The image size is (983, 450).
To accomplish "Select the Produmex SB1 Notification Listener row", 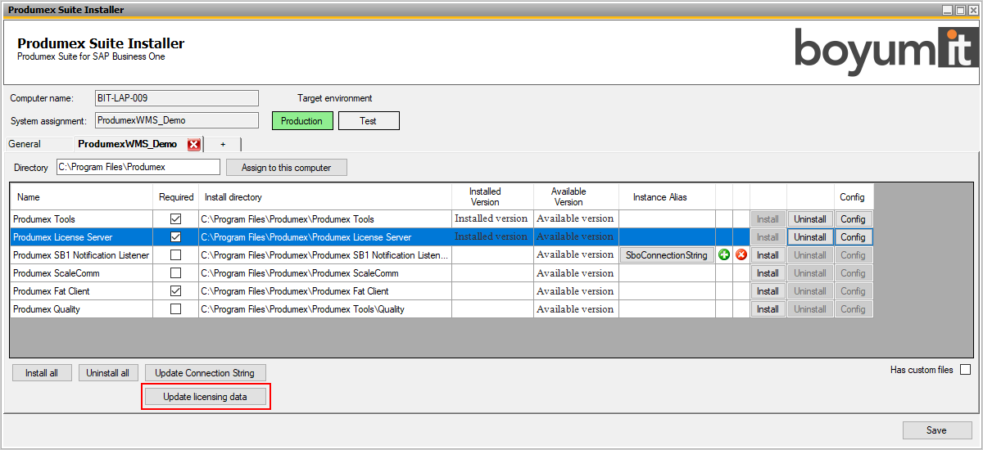I will coord(81,255).
